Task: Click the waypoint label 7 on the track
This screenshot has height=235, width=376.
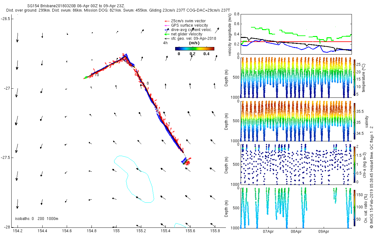Action: coord(169,124)
